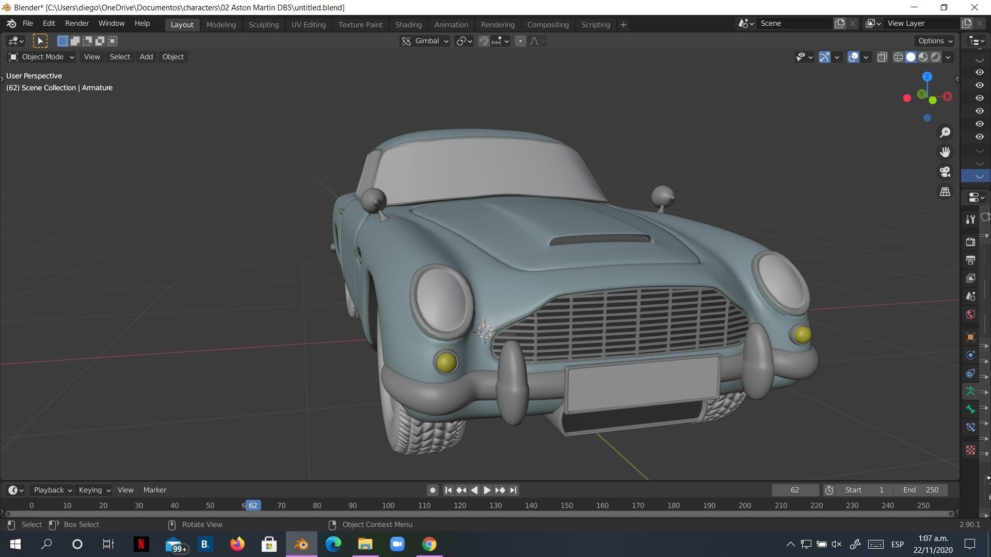
Task: Open the Tool properties tab
Action: tap(970, 220)
